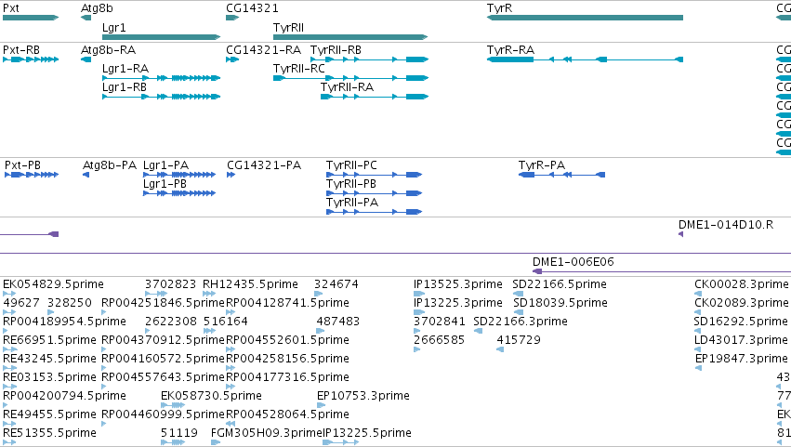791x447 pixels.
Task: Click the EK054829.5prime EST label
Action: tap(54, 284)
